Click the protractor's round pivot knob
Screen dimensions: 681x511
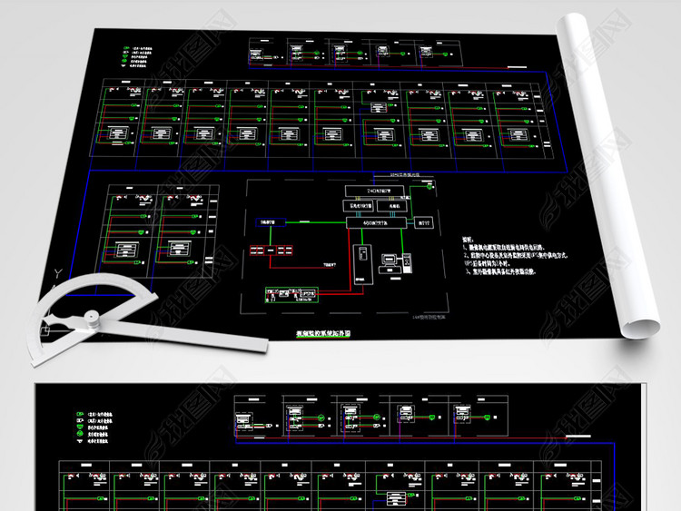click(92, 317)
